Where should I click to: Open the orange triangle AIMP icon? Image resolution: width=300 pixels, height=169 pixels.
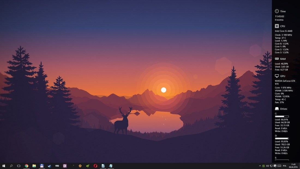click(x=80, y=166)
